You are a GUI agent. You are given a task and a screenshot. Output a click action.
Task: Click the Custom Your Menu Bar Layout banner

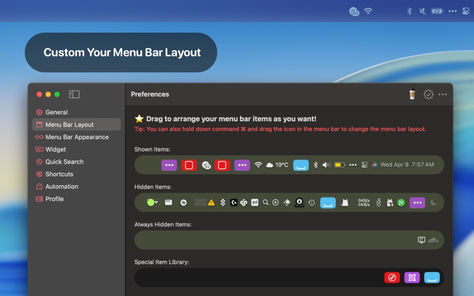[121, 52]
